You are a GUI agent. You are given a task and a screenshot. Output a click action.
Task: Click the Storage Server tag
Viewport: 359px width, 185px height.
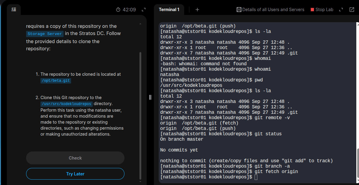point(45,34)
